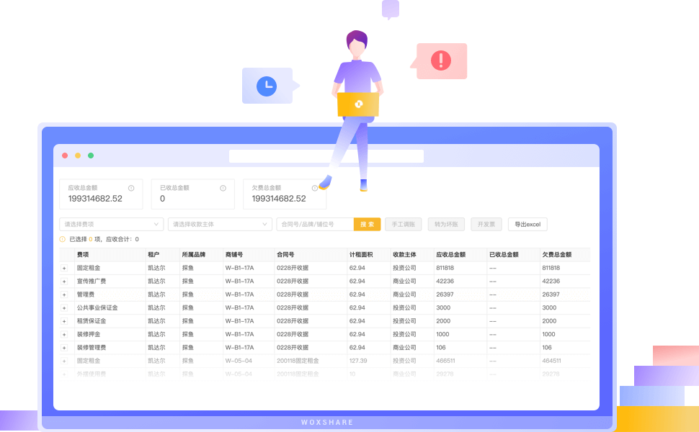Screen dimensions: 699x432
Task: Open the 请选择费项 dropdown
Action: pos(112,225)
